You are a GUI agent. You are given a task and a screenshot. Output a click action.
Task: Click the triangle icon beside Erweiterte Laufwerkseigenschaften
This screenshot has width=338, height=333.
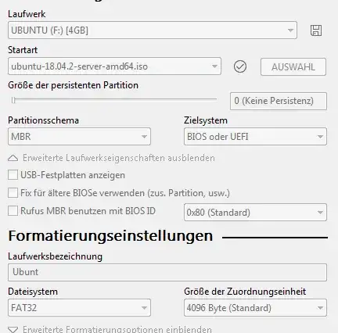(13, 158)
